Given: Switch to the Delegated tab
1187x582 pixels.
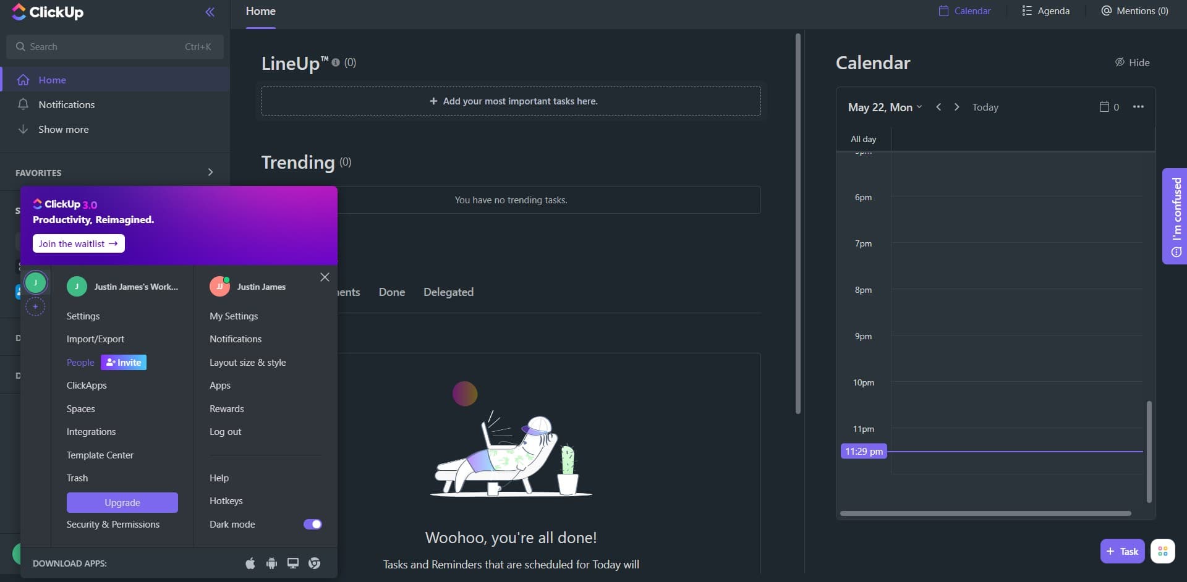Looking at the screenshot, I should pos(448,292).
